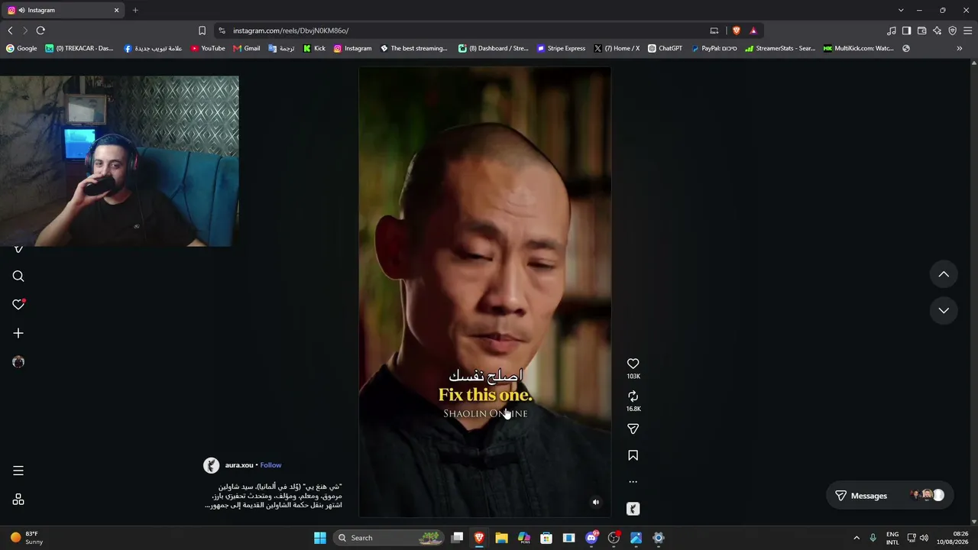Open the weather widget showing 83°F Sunny
978x550 pixels.
coord(26,538)
